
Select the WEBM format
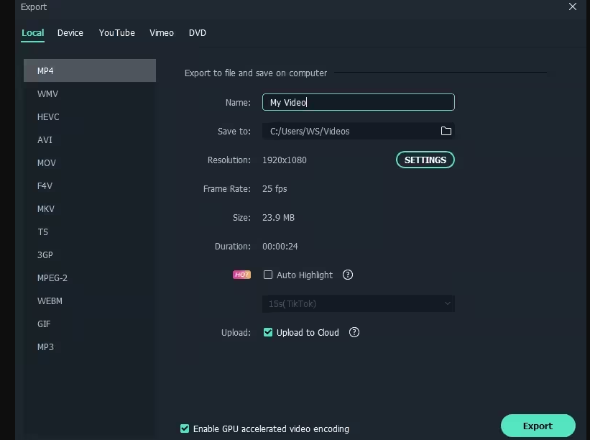click(x=90, y=301)
